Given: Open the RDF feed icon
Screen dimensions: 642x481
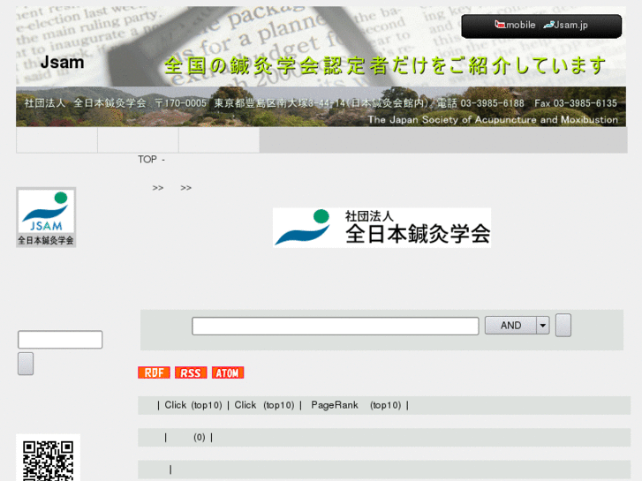Looking at the screenshot, I should click(154, 372).
